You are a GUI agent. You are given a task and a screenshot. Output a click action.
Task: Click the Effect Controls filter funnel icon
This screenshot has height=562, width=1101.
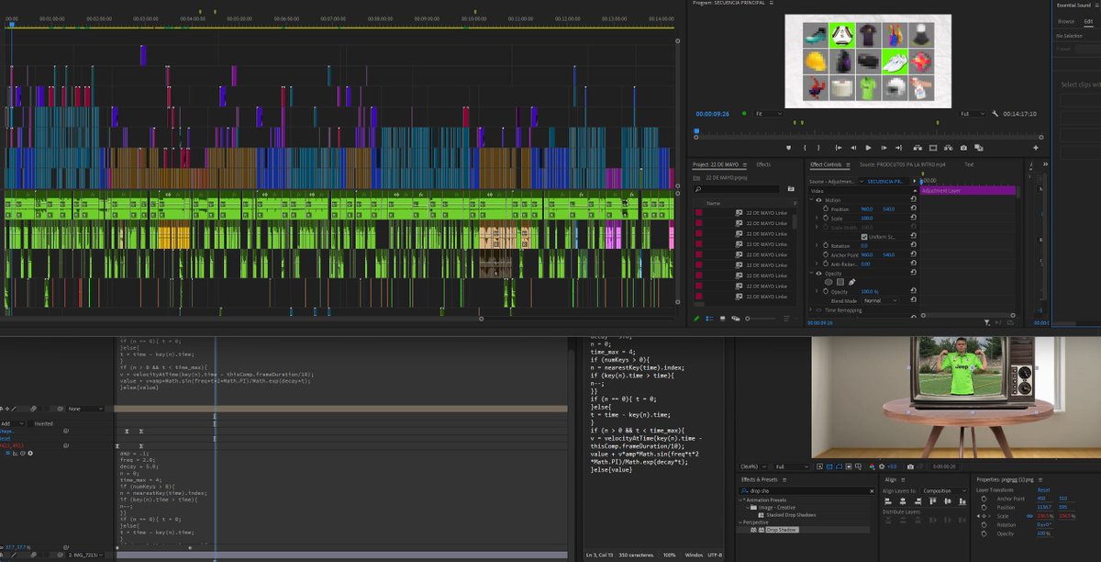pyautogui.click(x=986, y=322)
